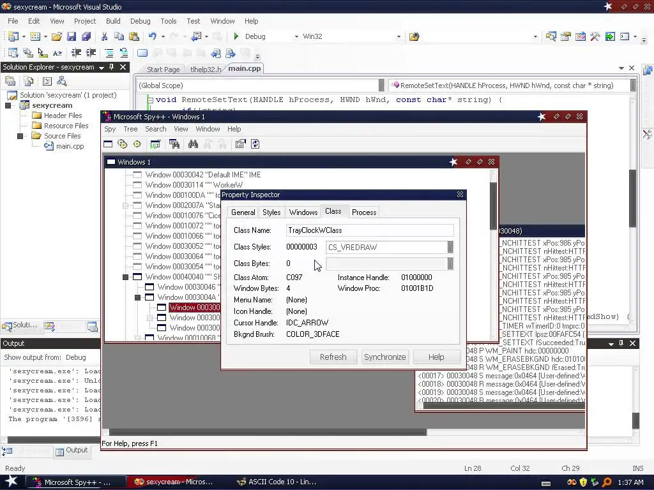Click the Class Name field TrayClockWClass
The image size is (654, 490).
370,230
